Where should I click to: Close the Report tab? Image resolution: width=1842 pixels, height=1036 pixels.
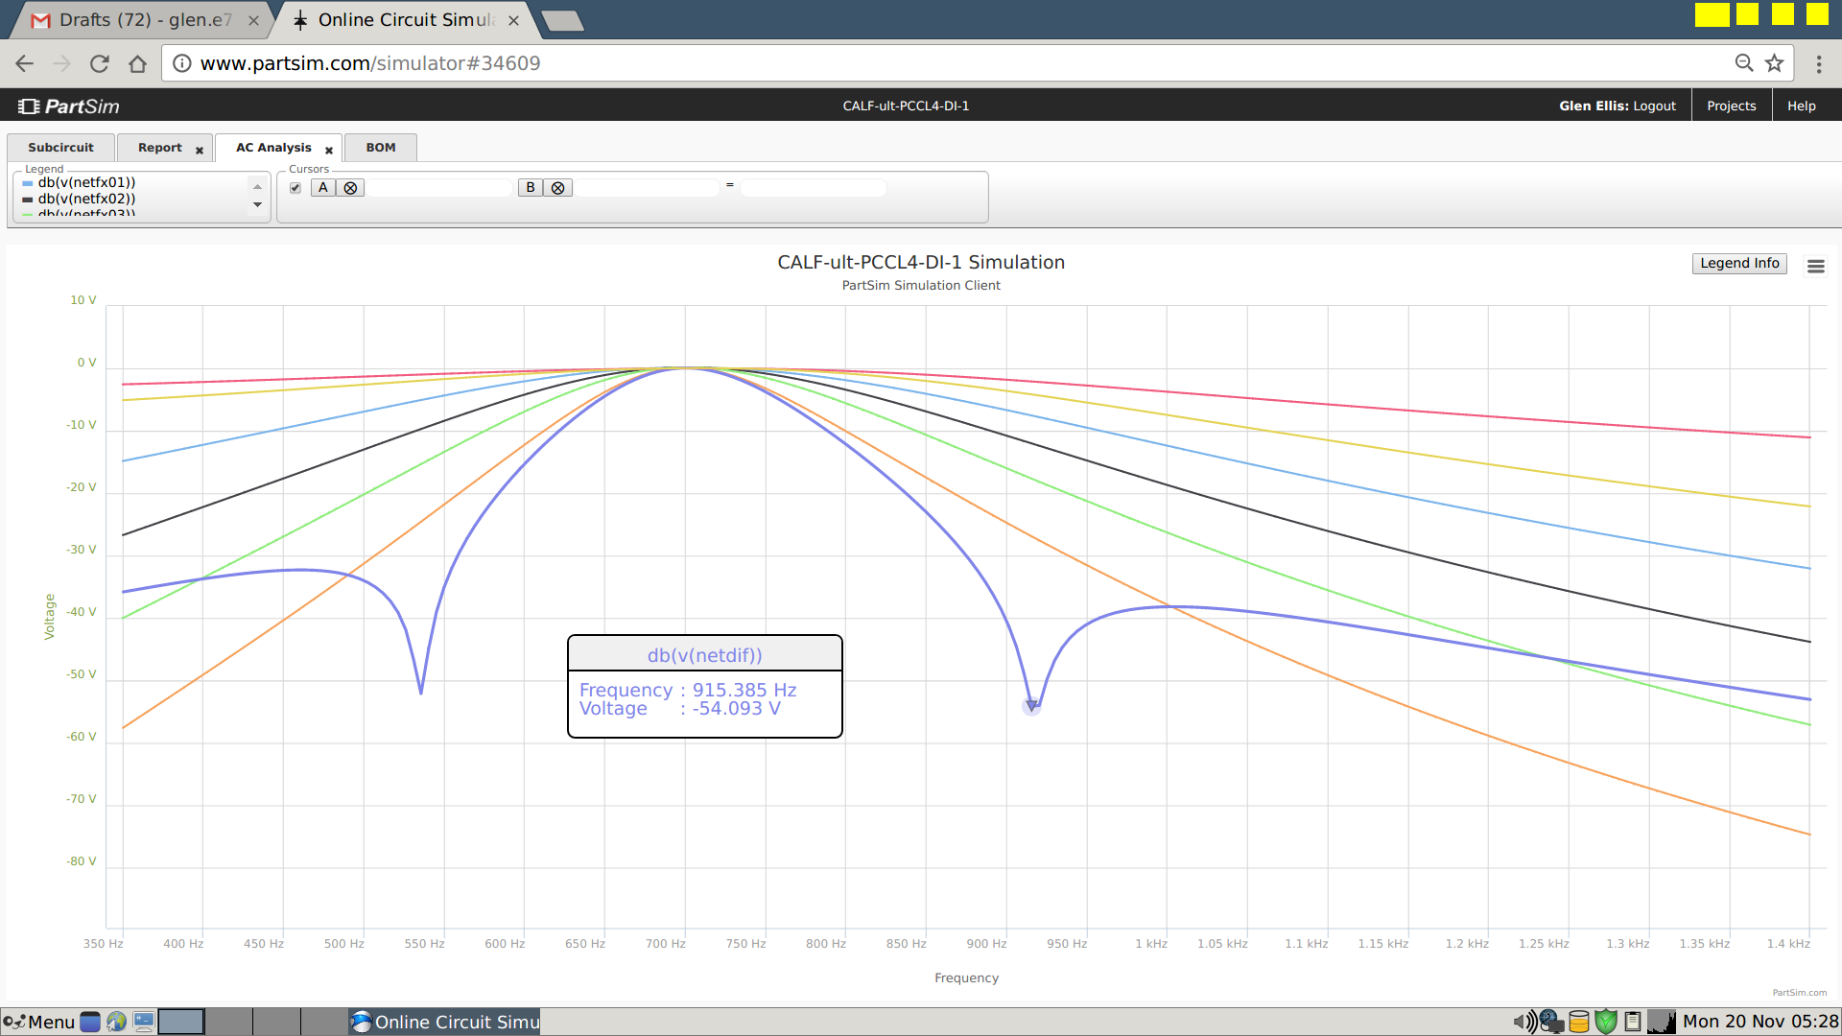click(x=200, y=150)
